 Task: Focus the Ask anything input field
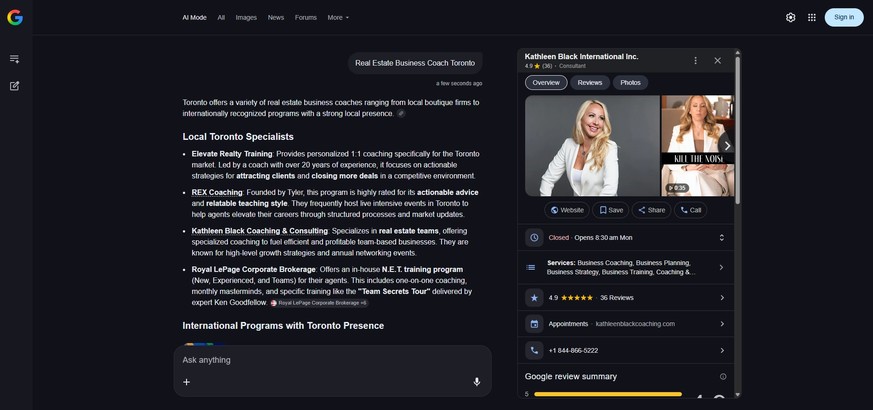[x=333, y=360]
